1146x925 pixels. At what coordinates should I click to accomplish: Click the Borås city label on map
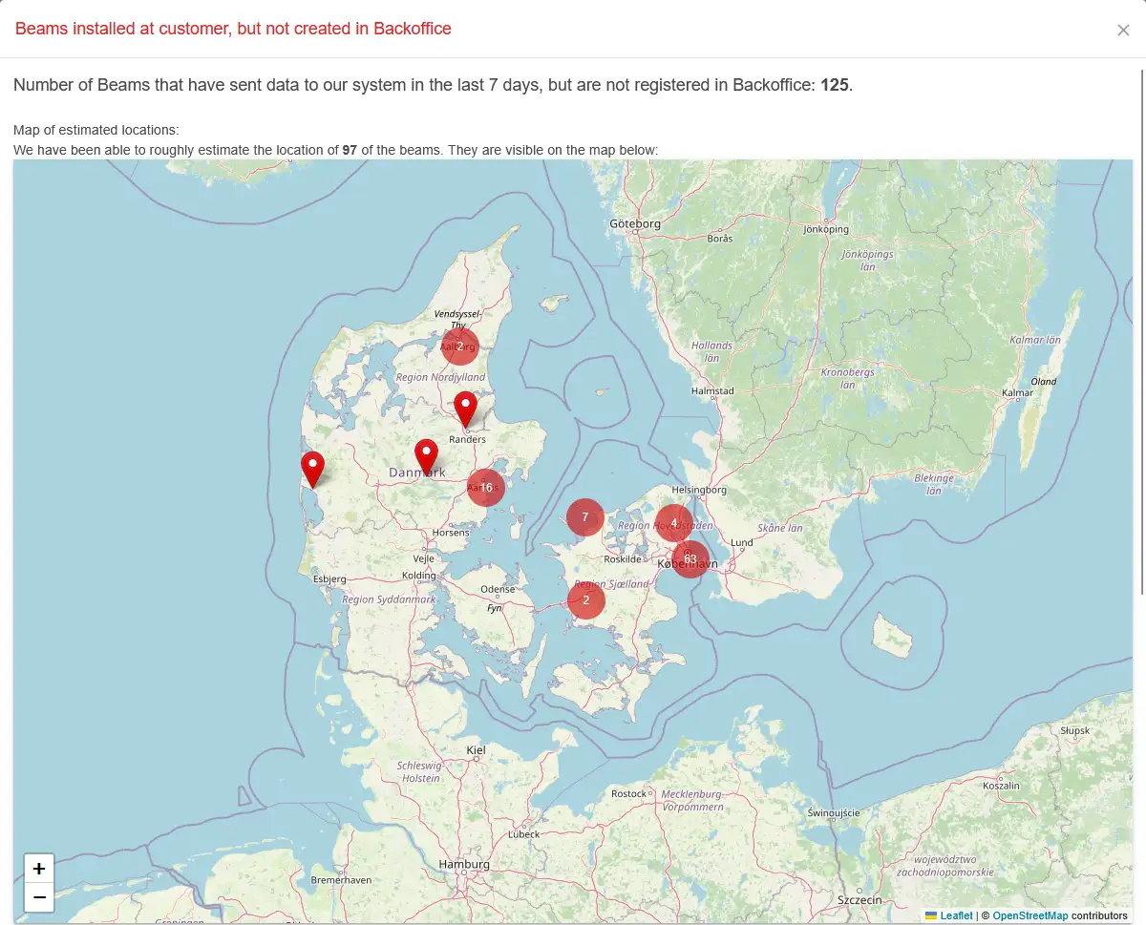click(720, 239)
